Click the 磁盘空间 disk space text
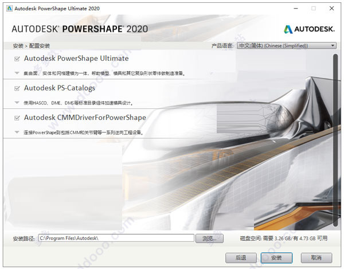This screenshot has width=344, height=269. pos(284,238)
